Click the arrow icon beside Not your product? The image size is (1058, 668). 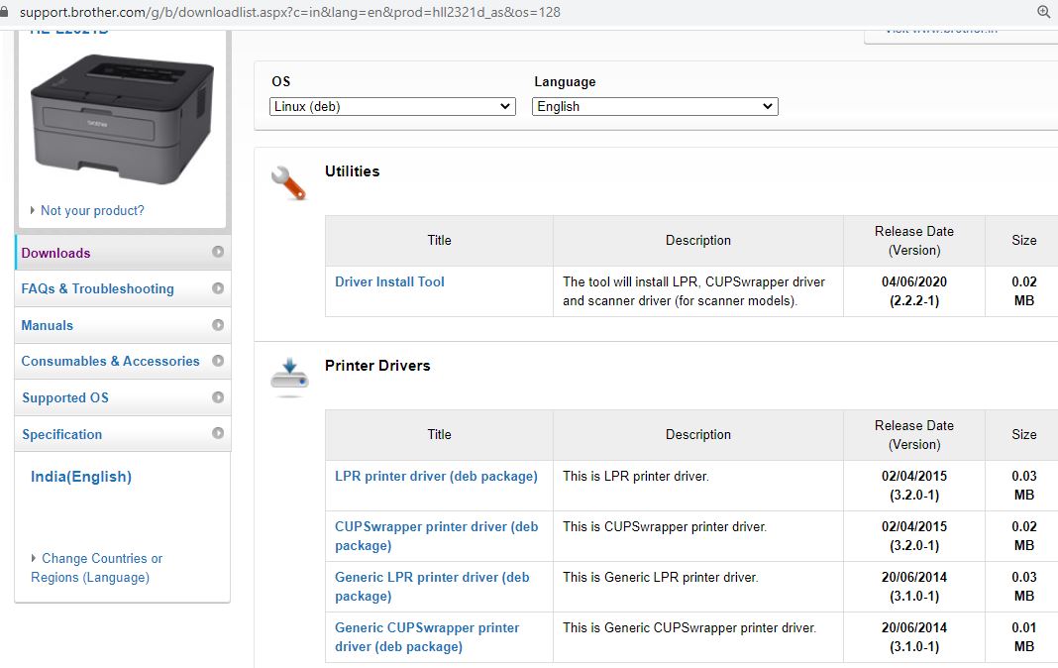(x=33, y=210)
